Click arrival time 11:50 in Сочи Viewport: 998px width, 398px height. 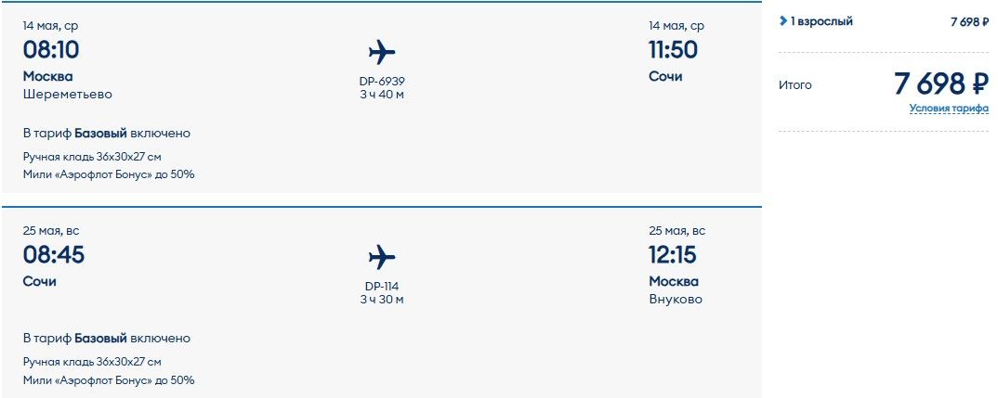[674, 49]
